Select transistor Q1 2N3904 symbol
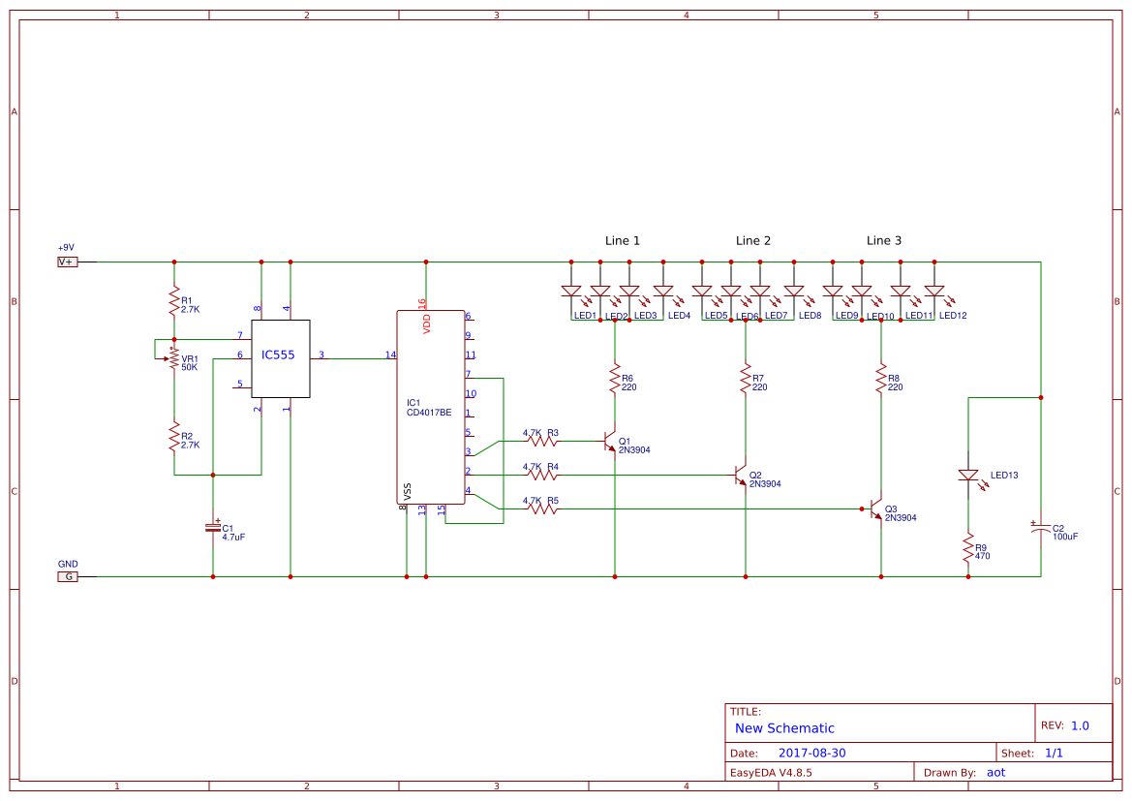This screenshot has width=1132, height=801. point(608,442)
